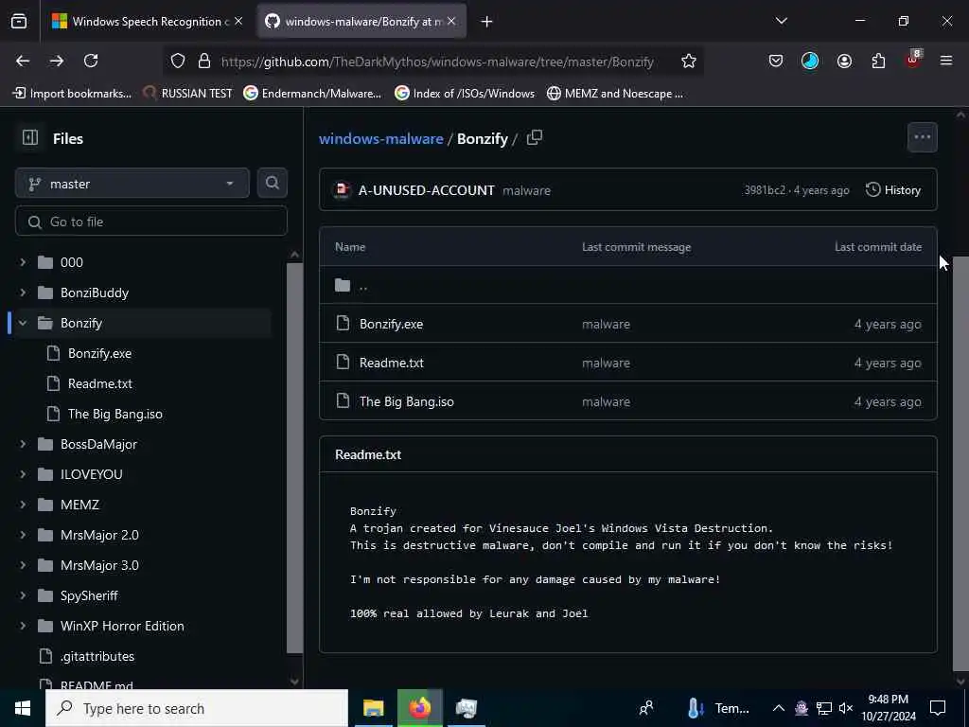The image size is (969, 727).
Task: Expand the BossDaMajor folder chevron
Action: coord(23,444)
